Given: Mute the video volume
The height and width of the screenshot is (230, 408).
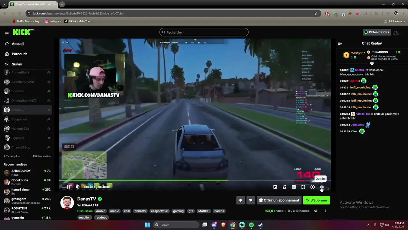Looking at the screenshot, I should (x=77, y=187).
